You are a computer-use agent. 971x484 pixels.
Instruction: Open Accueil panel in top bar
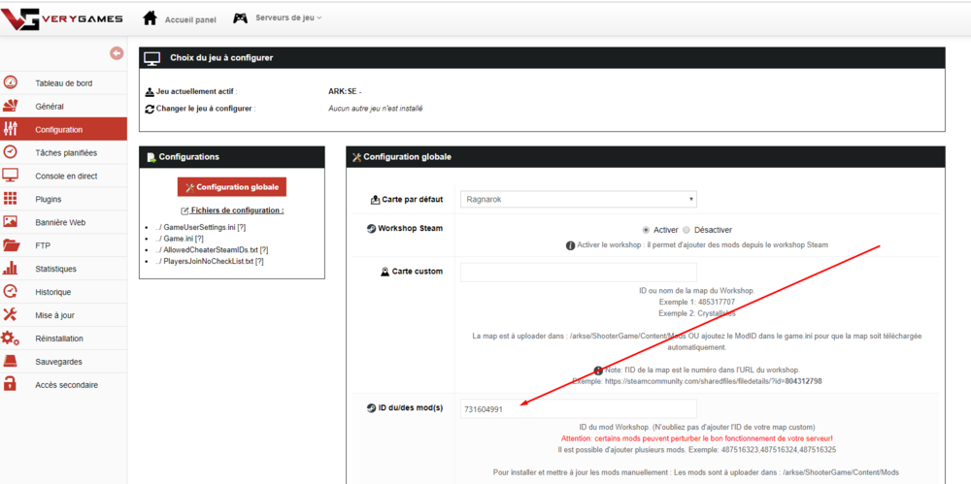click(189, 17)
